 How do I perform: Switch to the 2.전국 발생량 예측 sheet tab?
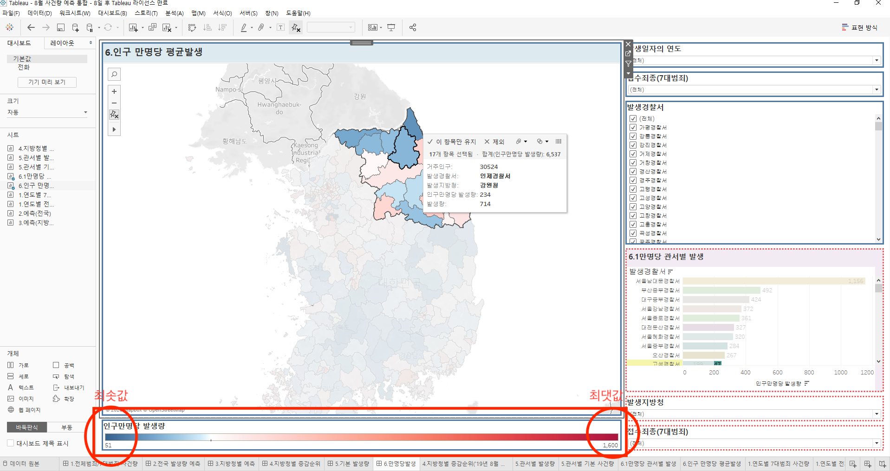[173, 464]
